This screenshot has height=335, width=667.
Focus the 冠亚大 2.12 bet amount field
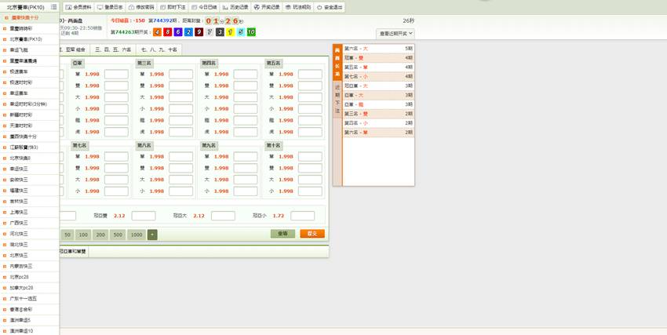[223, 216]
